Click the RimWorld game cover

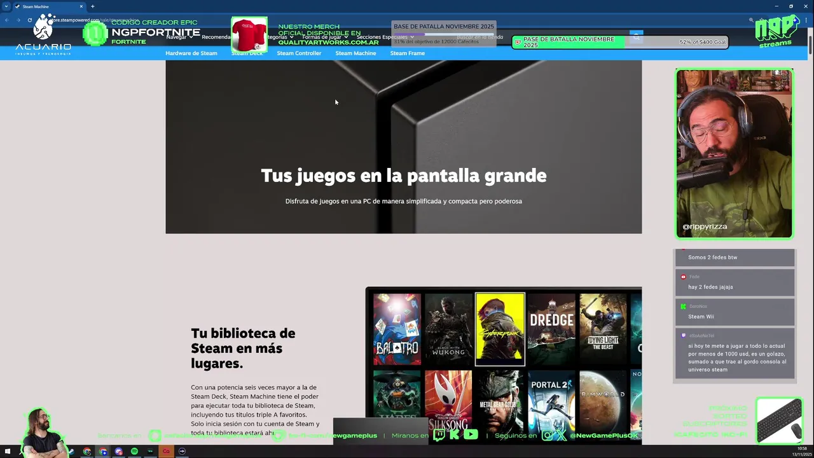603,403
